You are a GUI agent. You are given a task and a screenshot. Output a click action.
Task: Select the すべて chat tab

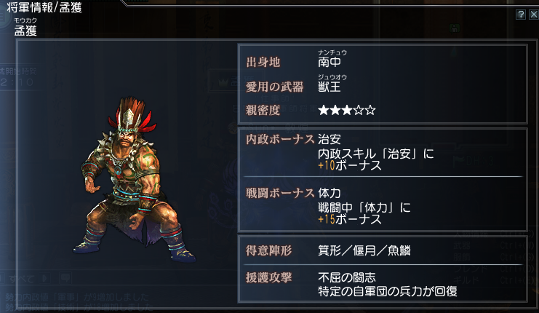click(x=21, y=278)
